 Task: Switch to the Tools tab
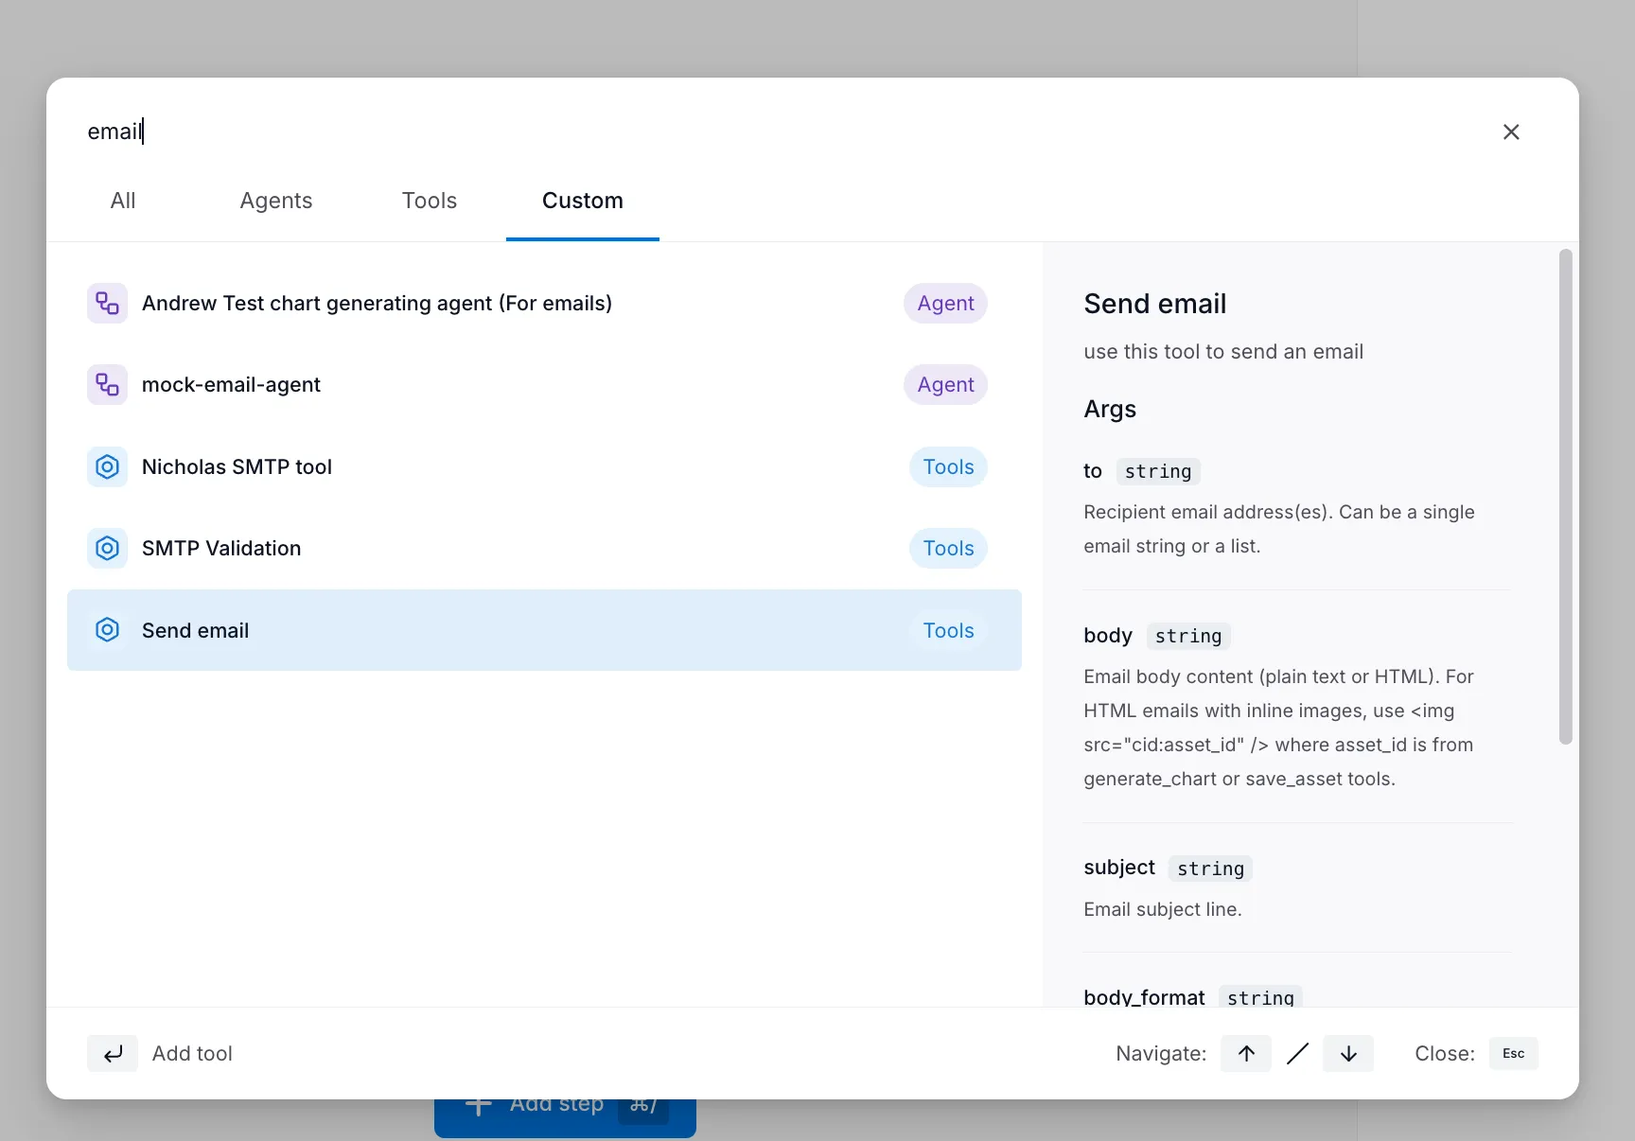430,201
